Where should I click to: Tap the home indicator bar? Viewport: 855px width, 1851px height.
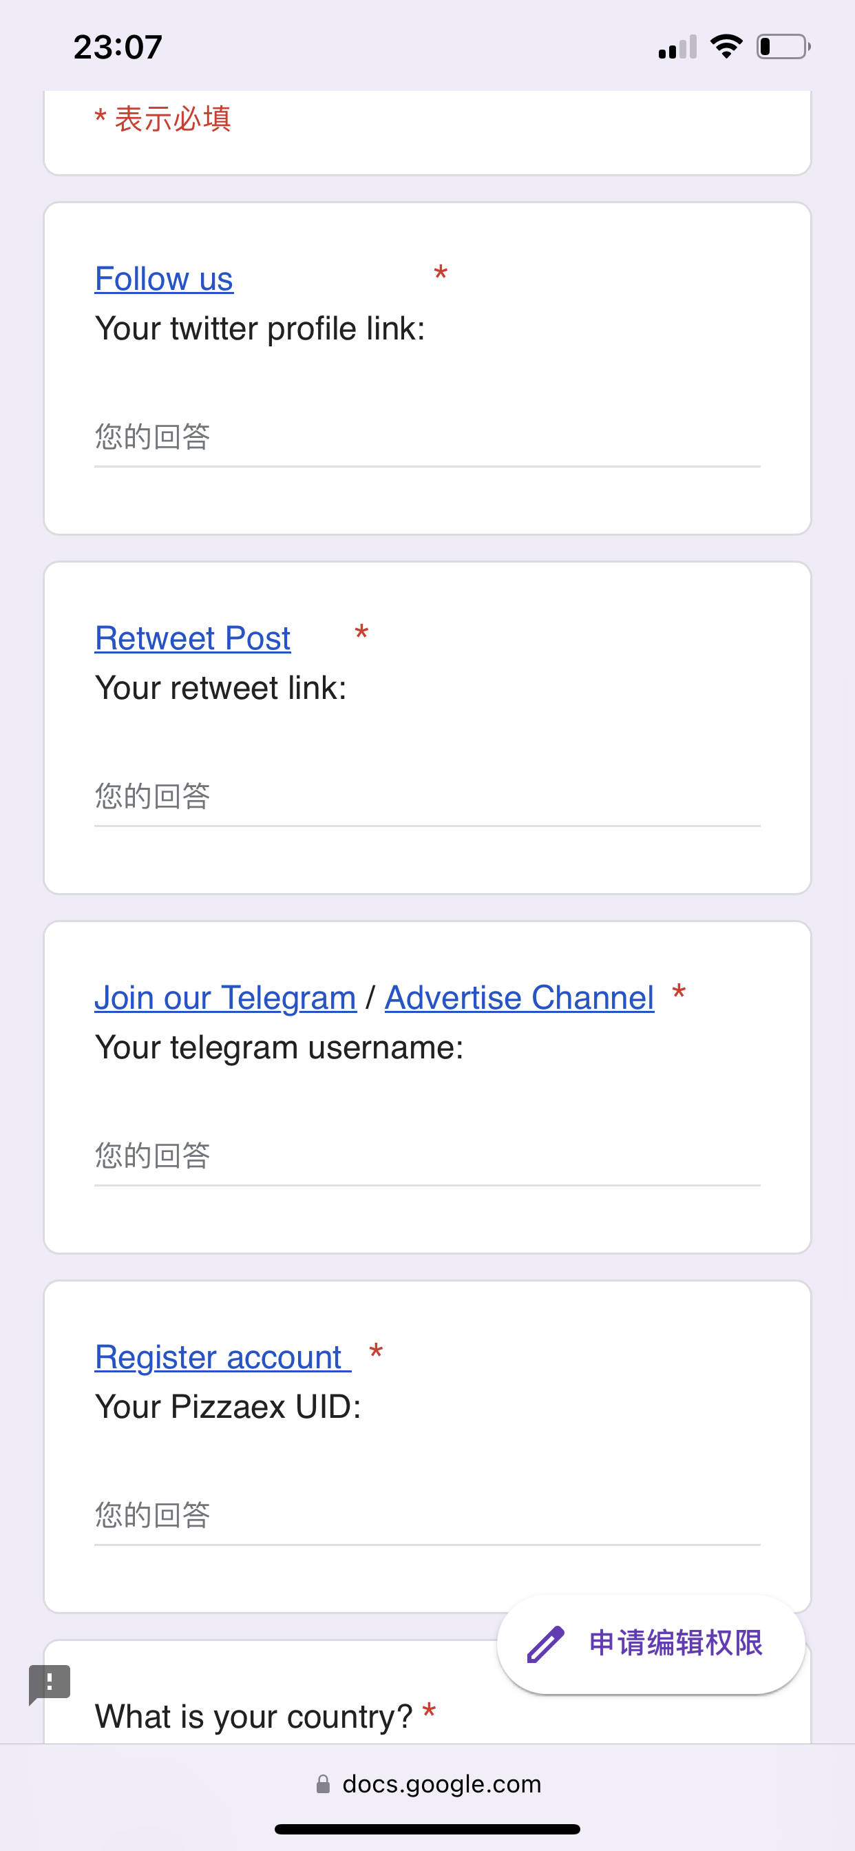[x=427, y=1829]
